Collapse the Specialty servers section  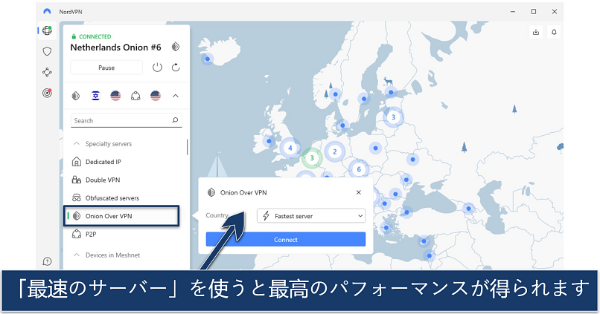tap(77, 143)
